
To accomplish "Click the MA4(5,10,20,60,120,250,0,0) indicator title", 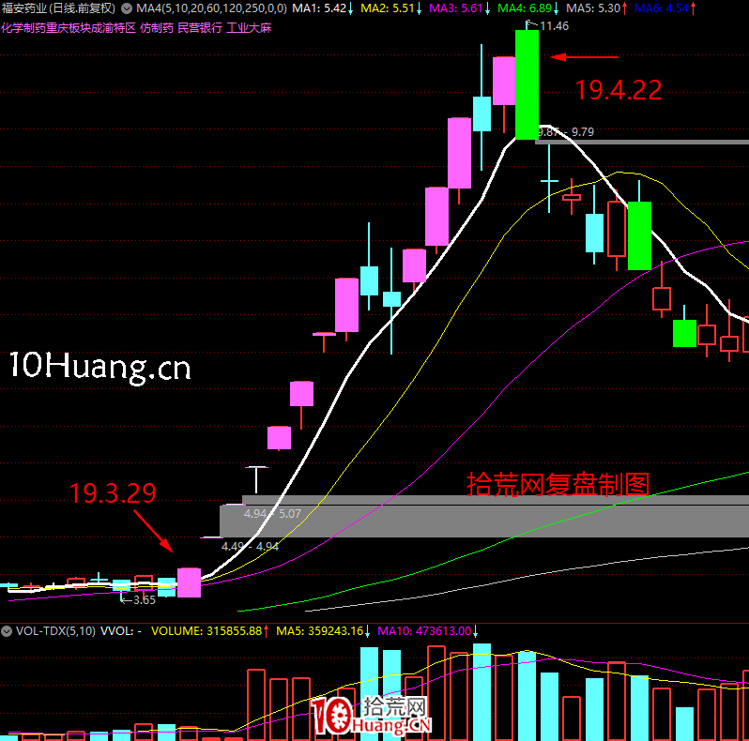I will tap(211, 8).
